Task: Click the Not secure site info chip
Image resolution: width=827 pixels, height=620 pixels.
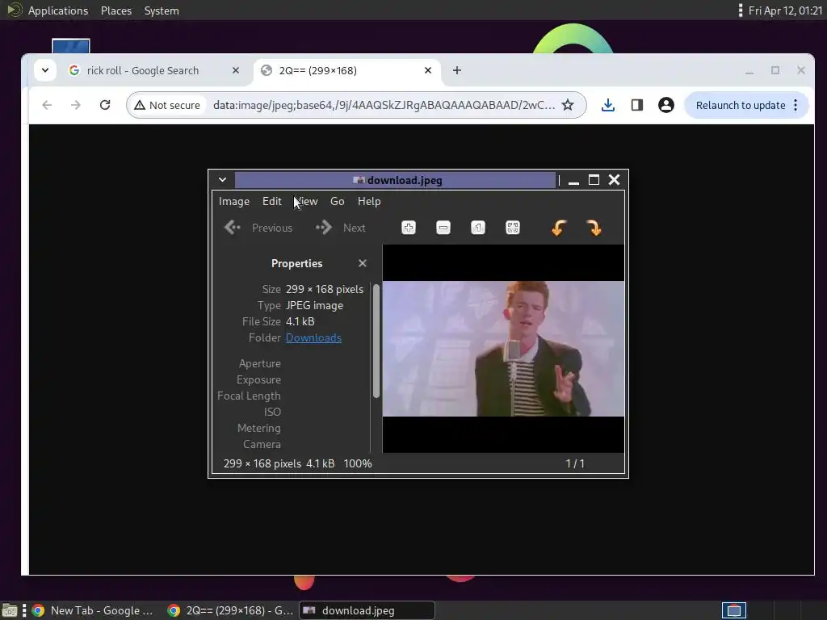Action: tap(168, 106)
